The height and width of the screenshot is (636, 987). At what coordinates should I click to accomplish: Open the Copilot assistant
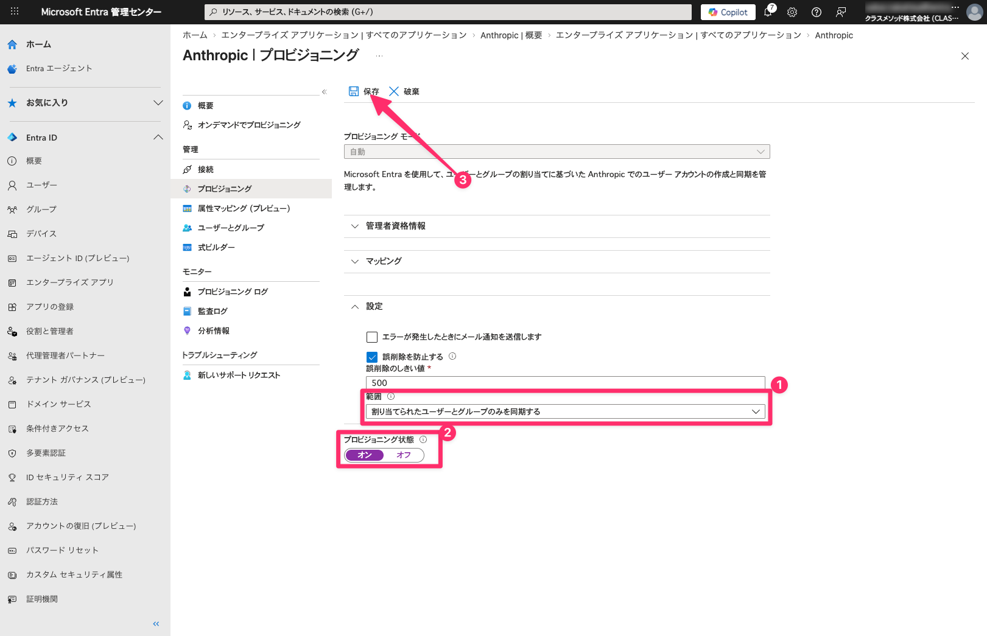[728, 12]
